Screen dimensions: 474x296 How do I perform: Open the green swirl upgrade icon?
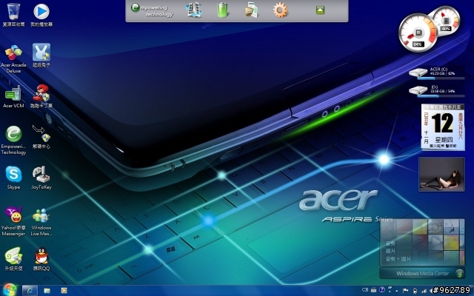click(13, 259)
